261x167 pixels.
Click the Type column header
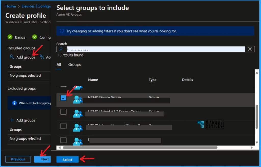pos(152,80)
